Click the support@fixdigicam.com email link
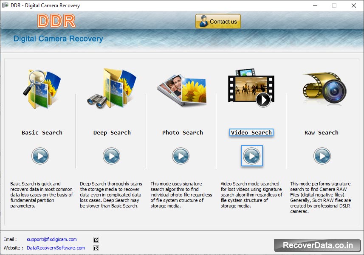The width and height of the screenshot is (364, 255). pyautogui.click(x=52, y=239)
